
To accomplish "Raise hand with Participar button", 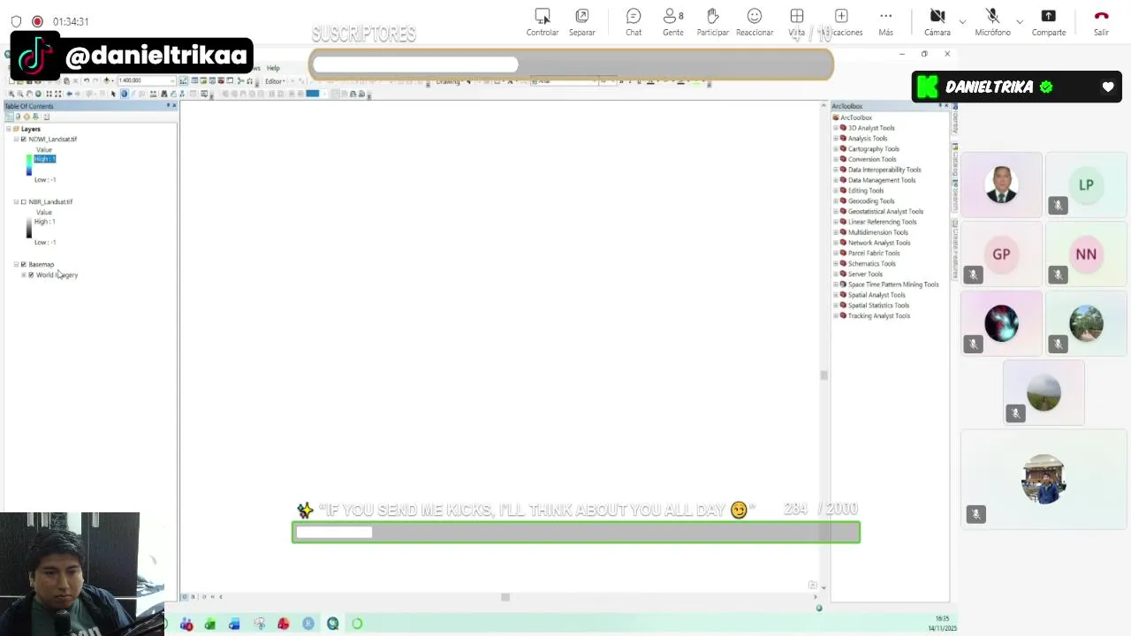I will [712, 21].
